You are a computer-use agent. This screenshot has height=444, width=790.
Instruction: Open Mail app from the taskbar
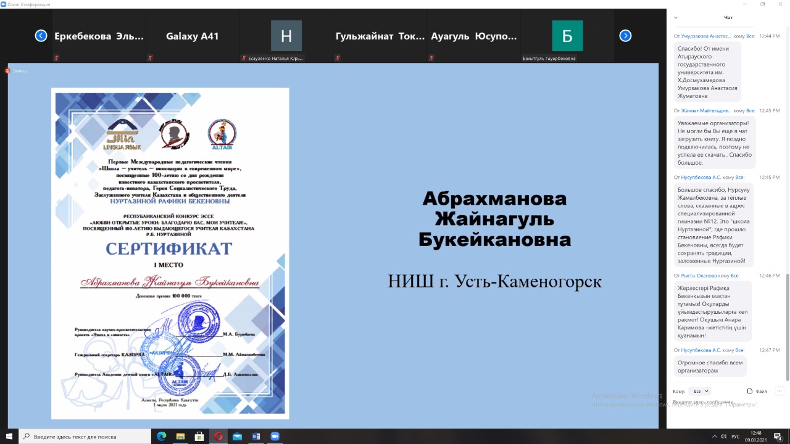point(238,436)
